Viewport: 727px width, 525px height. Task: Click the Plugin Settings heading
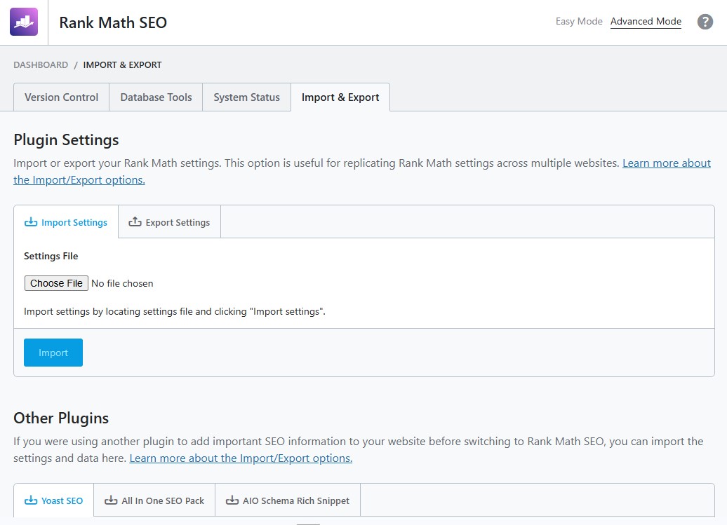[66, 139]
